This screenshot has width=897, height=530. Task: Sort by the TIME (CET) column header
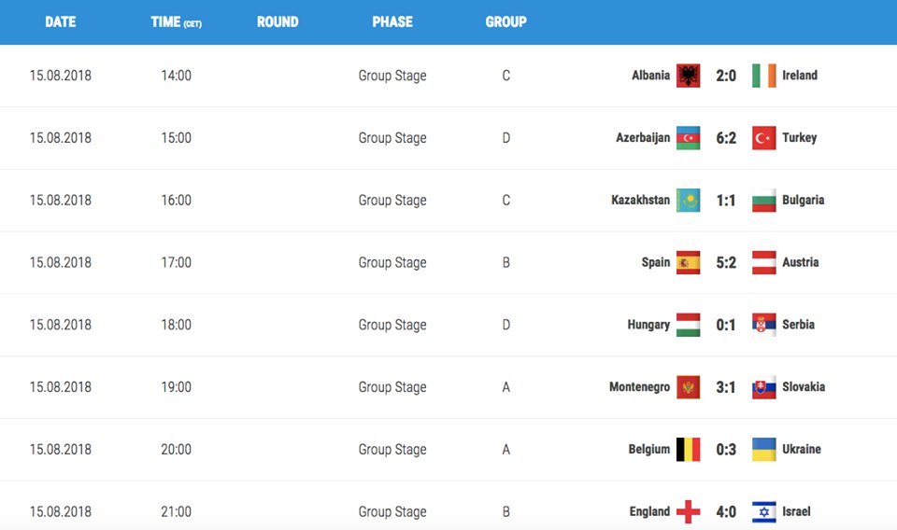[177, 21]
